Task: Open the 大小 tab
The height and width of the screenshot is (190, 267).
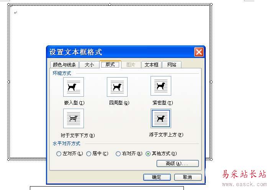Action: 89,65
